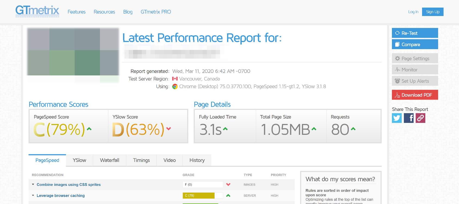Click red down arrow for CSS sprites
The image size is (459, 204).
tap(228, 184)
